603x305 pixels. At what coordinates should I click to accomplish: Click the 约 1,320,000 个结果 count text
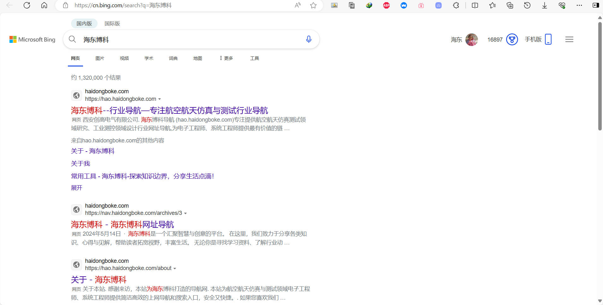(96, 78)
